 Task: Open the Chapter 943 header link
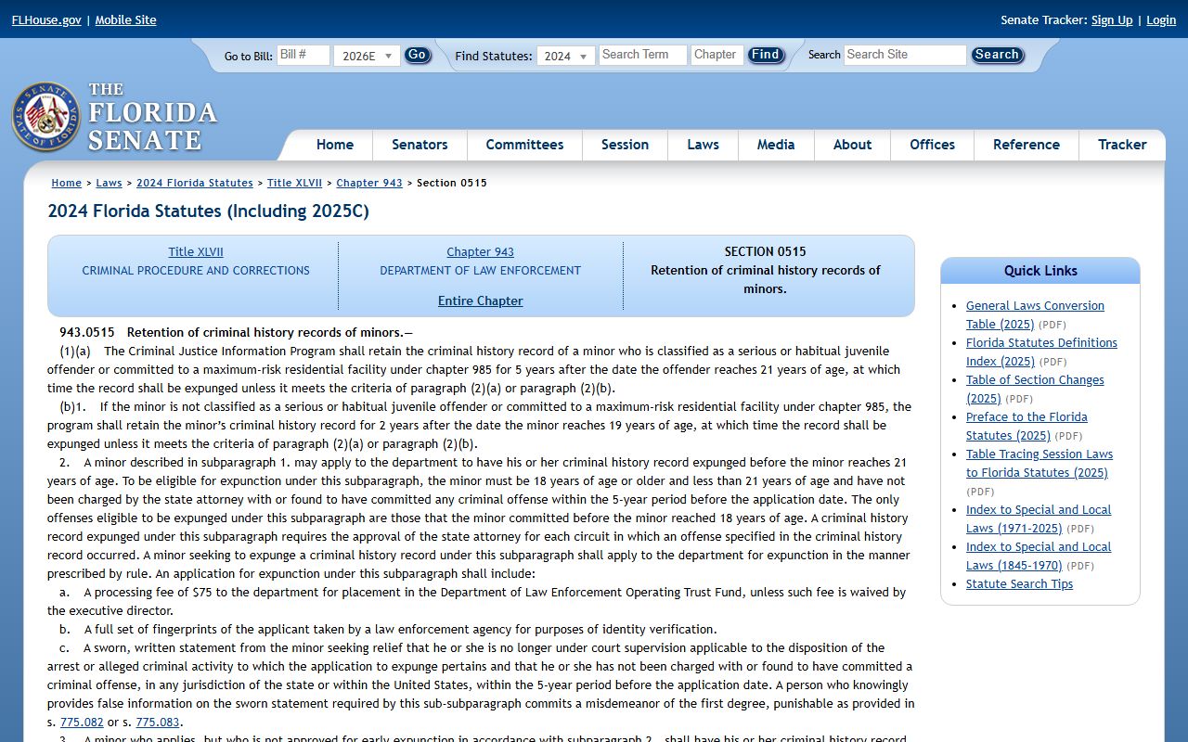480,251
